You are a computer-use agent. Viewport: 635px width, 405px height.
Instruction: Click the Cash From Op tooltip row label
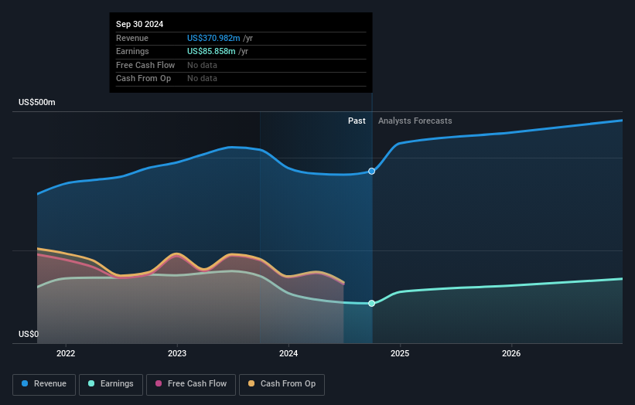click(143, 79)
